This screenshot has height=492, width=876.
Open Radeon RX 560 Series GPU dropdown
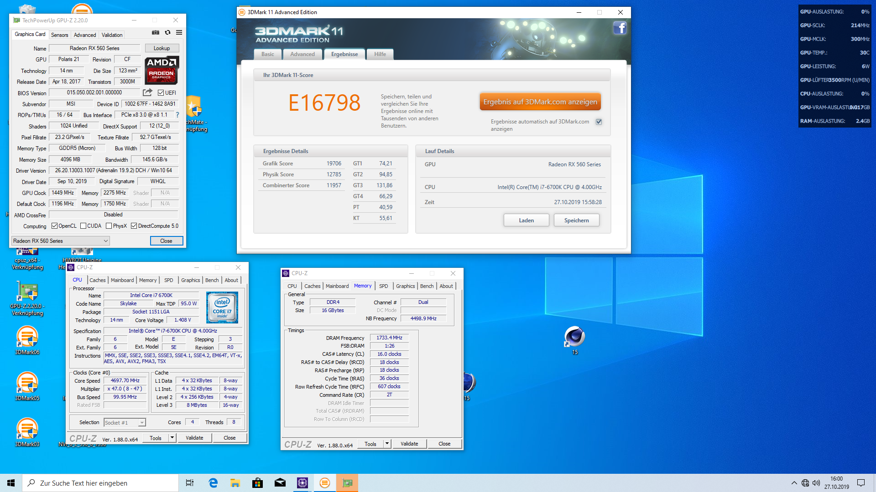(60, 241)
